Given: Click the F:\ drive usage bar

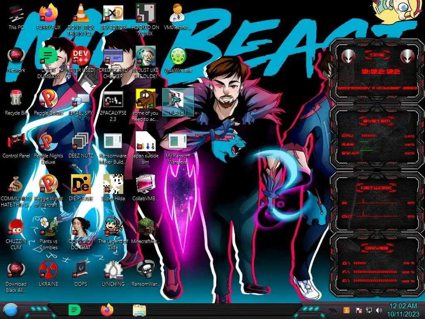Looking at the screenshot, I should pyautogui.click(x=375, y=272).
